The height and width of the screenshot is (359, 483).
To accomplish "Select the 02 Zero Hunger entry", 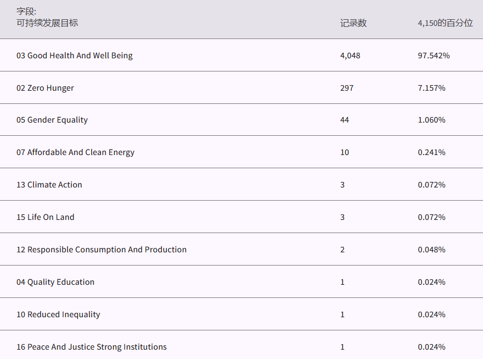I will click(x=45, y=88).
